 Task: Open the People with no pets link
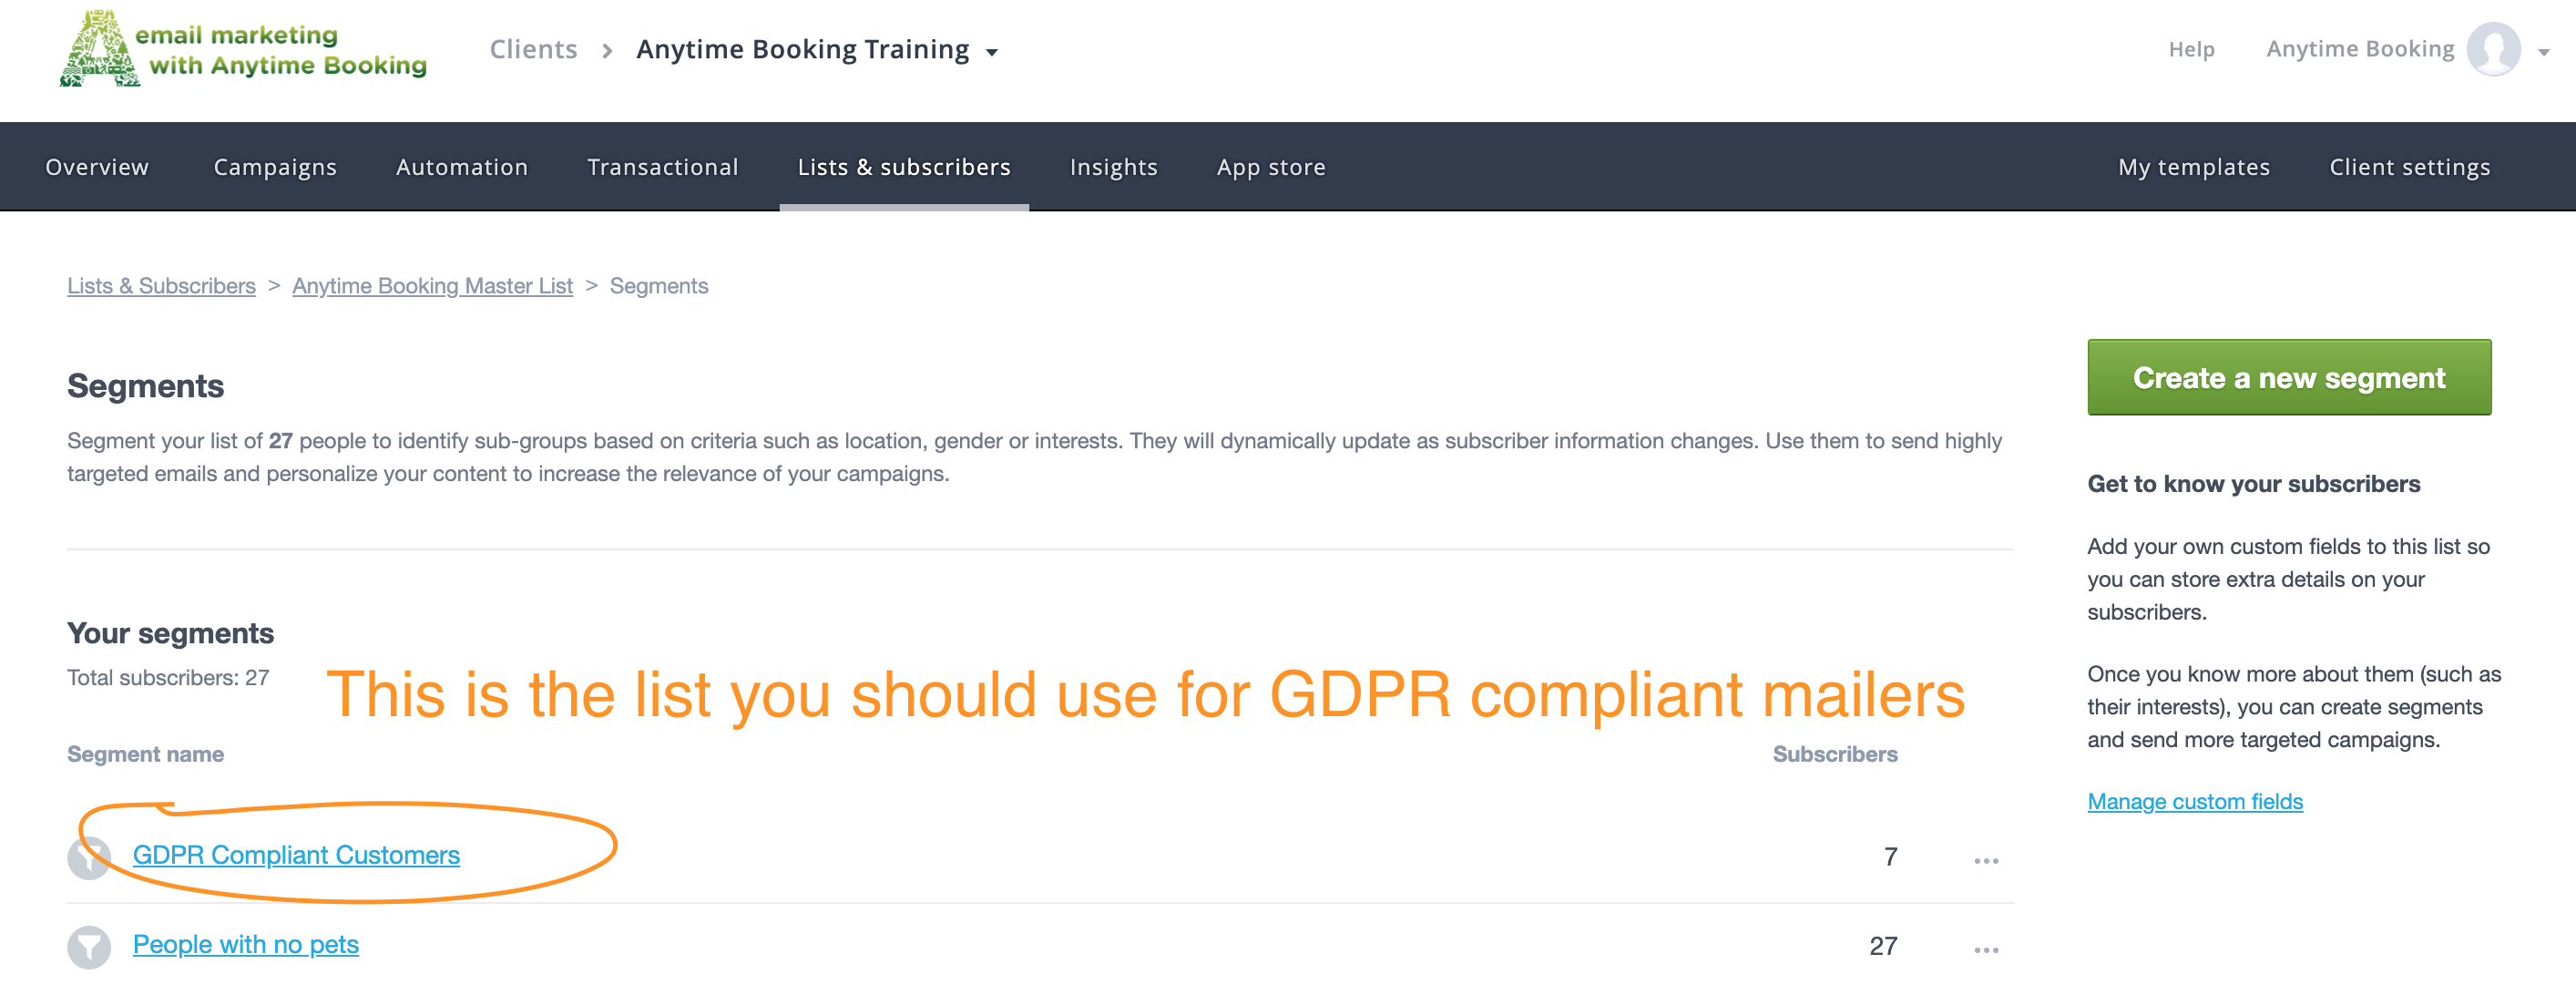tap(246, 944)
